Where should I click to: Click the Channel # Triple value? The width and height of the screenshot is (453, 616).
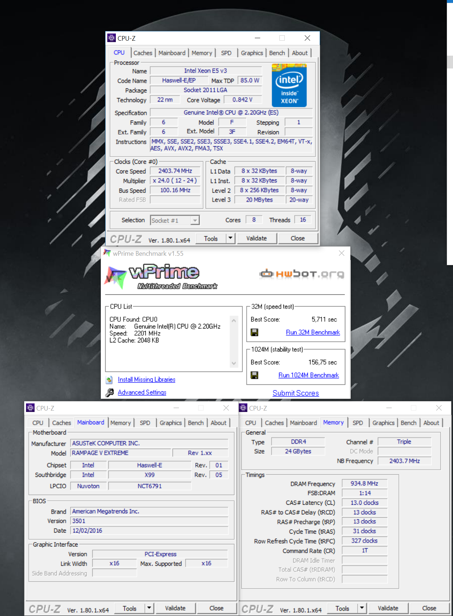coord(404,442)
